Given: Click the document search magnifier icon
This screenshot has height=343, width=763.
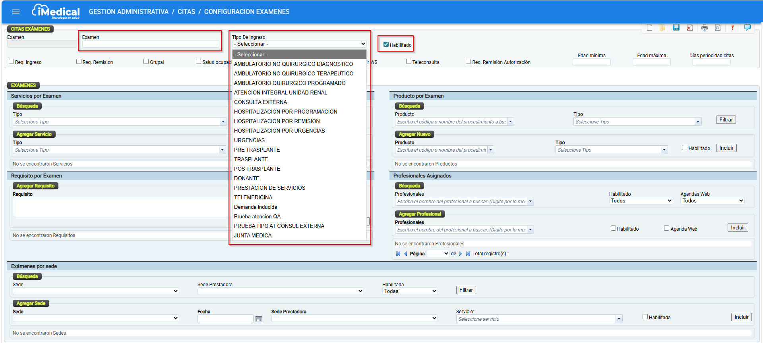Looking at the screenshot, I should pos(718,28).
